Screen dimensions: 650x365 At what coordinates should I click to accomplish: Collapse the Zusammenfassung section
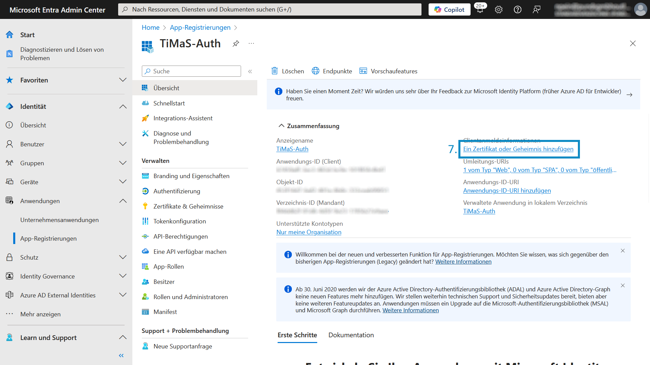tap(281, 126)
